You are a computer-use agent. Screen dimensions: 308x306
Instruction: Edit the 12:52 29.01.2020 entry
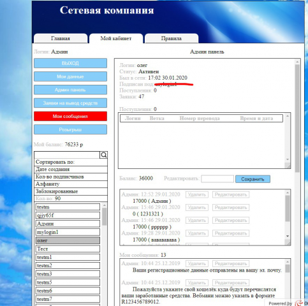(231, 194)
